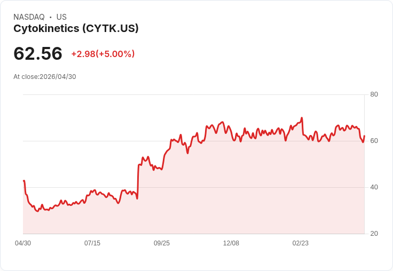
Task: Click the At close:2026/04/30 timestamp
Action: [x=45, y=77]
